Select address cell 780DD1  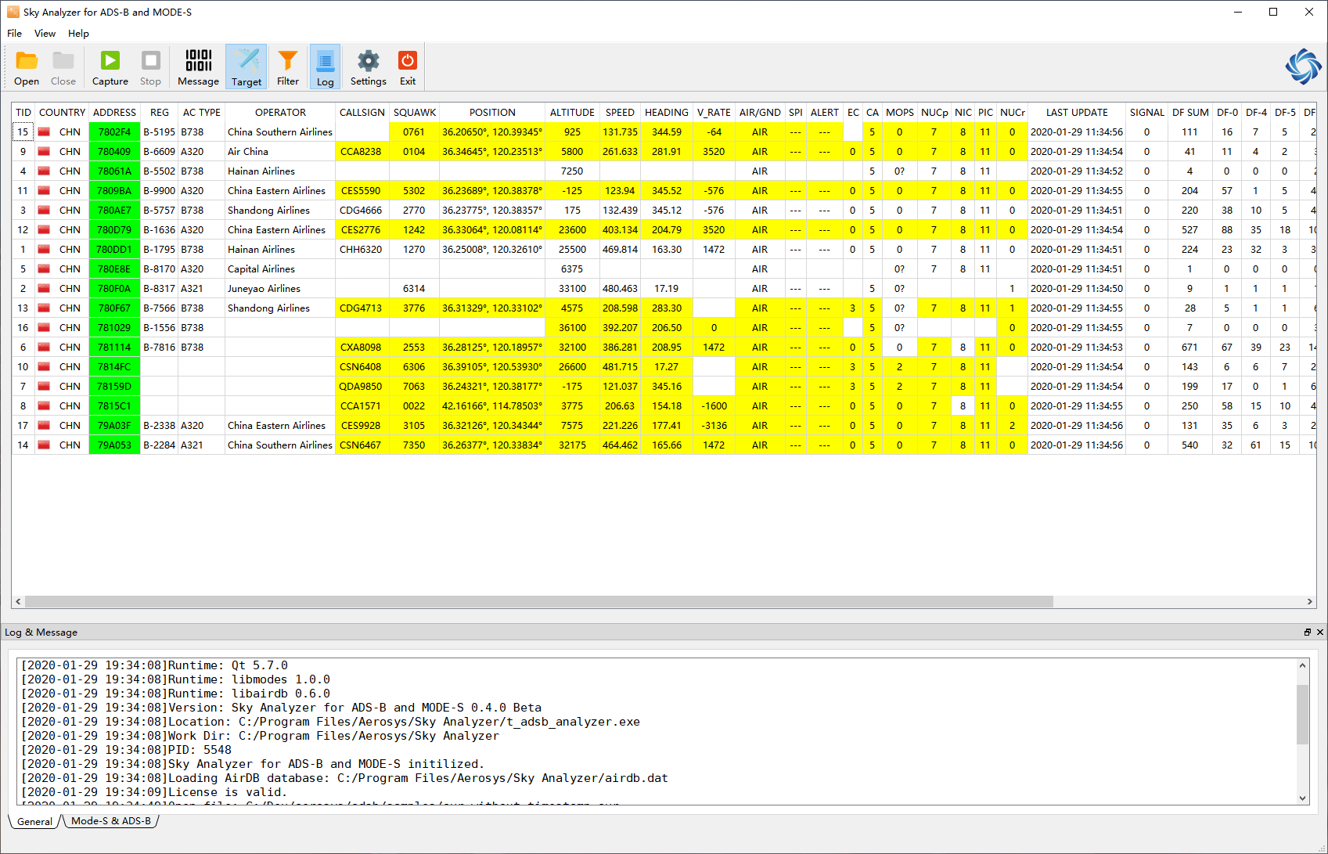114,249
